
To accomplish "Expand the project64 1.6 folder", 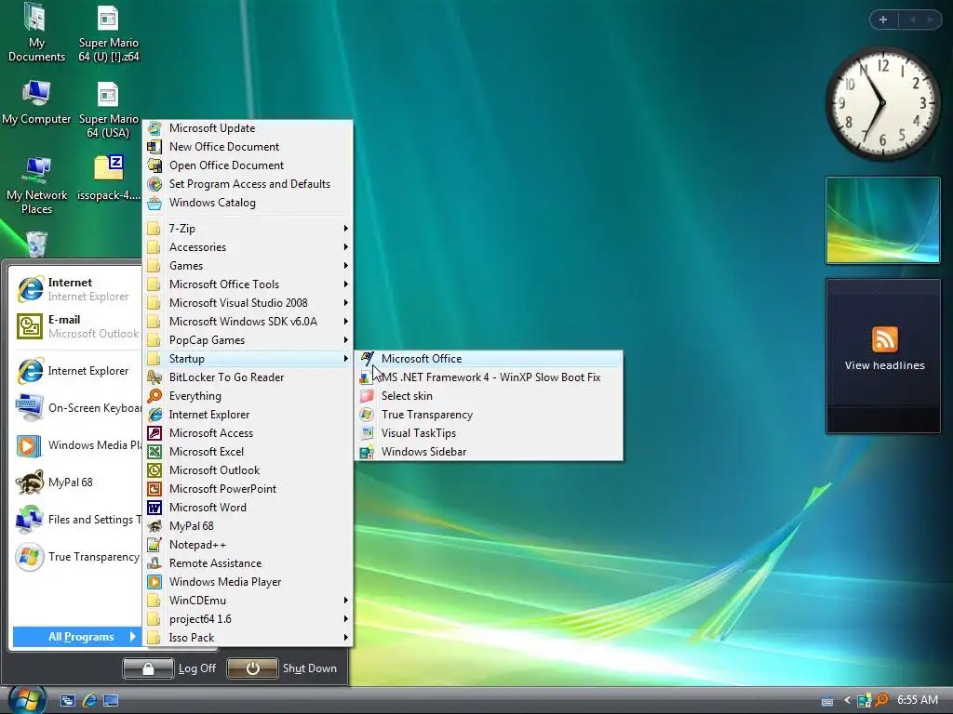I will point(248,619).
